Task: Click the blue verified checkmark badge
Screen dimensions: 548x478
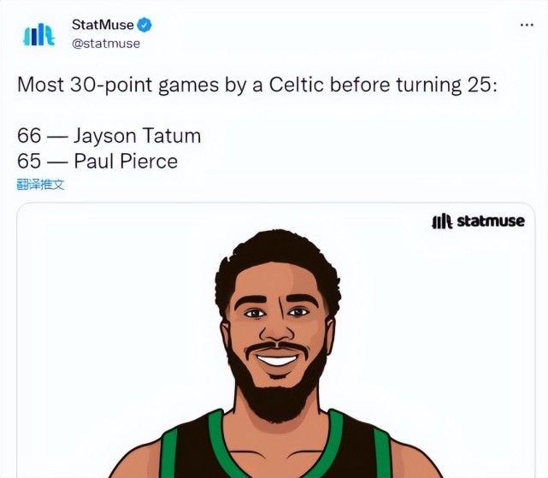Action: click(144, 25)
